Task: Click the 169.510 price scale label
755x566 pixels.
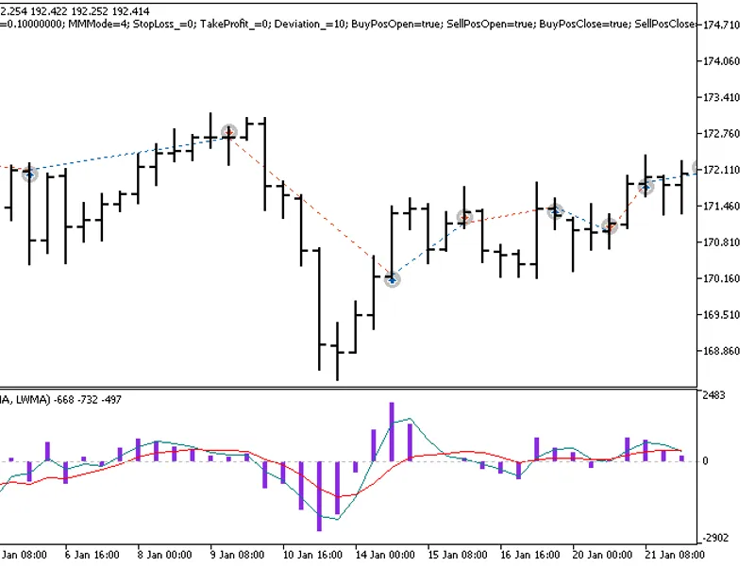Action: tap(721, 315)
